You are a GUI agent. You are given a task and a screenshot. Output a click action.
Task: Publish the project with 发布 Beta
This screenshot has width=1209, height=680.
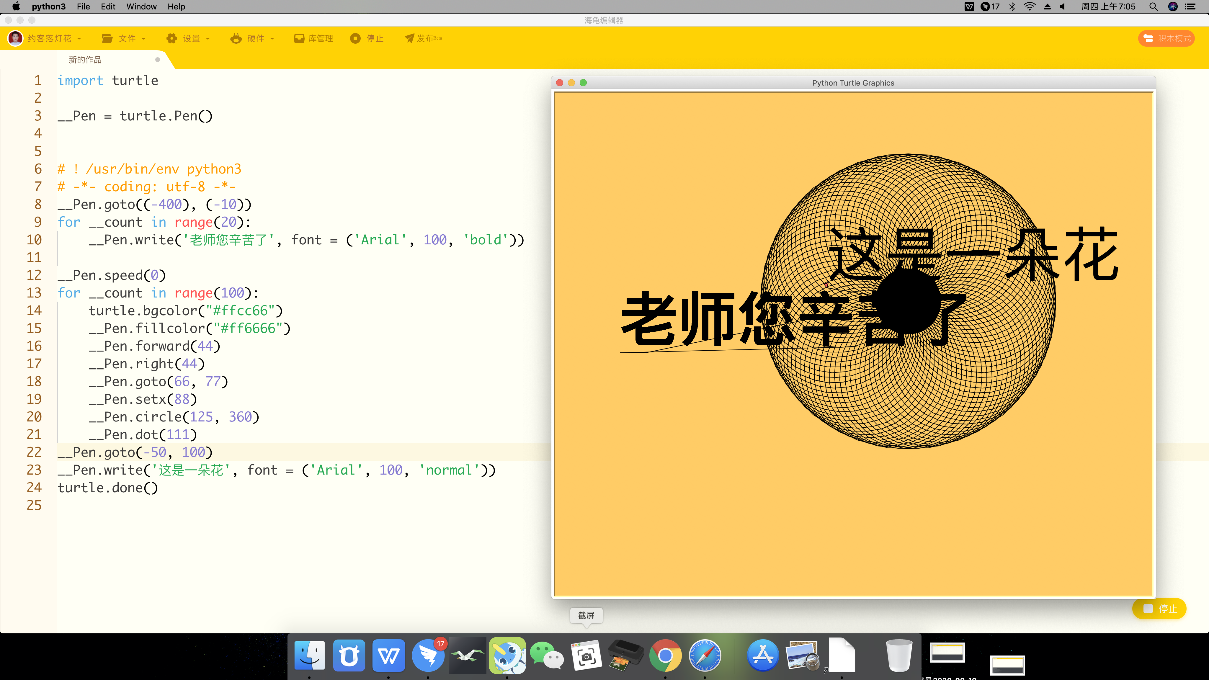coord(423,38)
